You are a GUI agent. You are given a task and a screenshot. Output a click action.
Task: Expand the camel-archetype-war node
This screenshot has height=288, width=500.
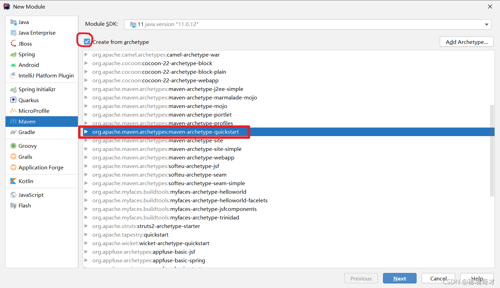tap(86, 55)
